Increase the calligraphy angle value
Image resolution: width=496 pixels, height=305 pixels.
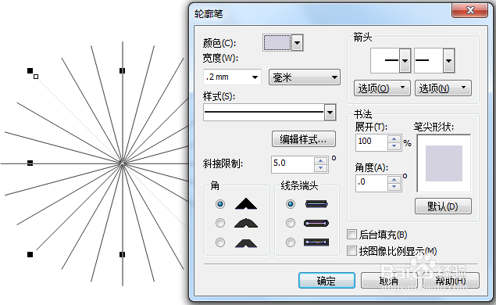(x=394, y=180)
